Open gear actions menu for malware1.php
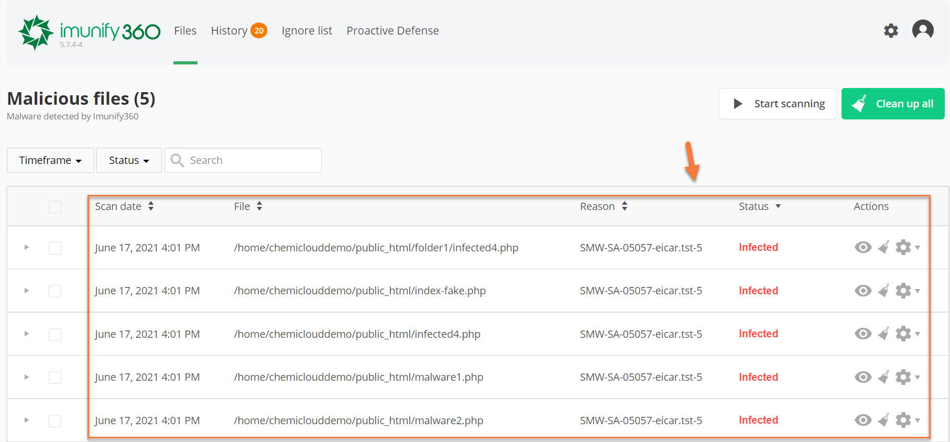This screenshot has width=950, height=442. coord(907,377)
